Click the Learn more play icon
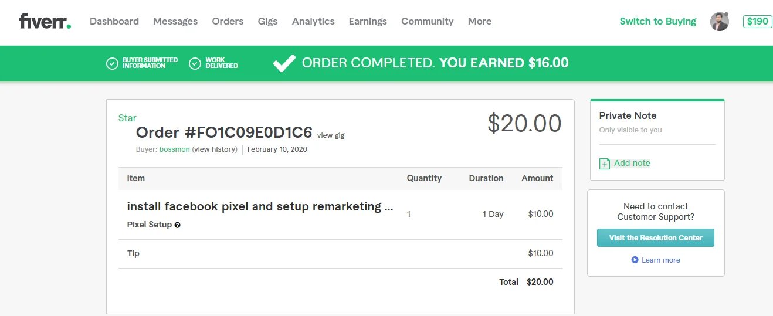This screenshot has height=316, width=773. (x=635, y=260)
